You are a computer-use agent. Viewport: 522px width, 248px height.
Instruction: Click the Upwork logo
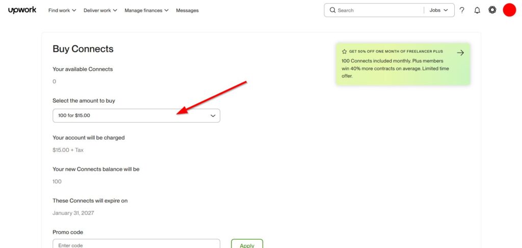(x=22, y=10)
